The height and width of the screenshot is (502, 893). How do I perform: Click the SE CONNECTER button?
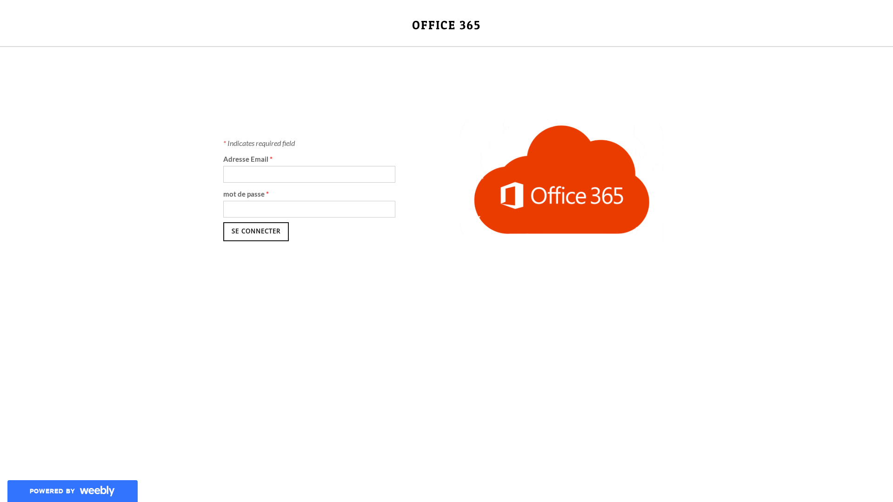(x=256, y=231)
